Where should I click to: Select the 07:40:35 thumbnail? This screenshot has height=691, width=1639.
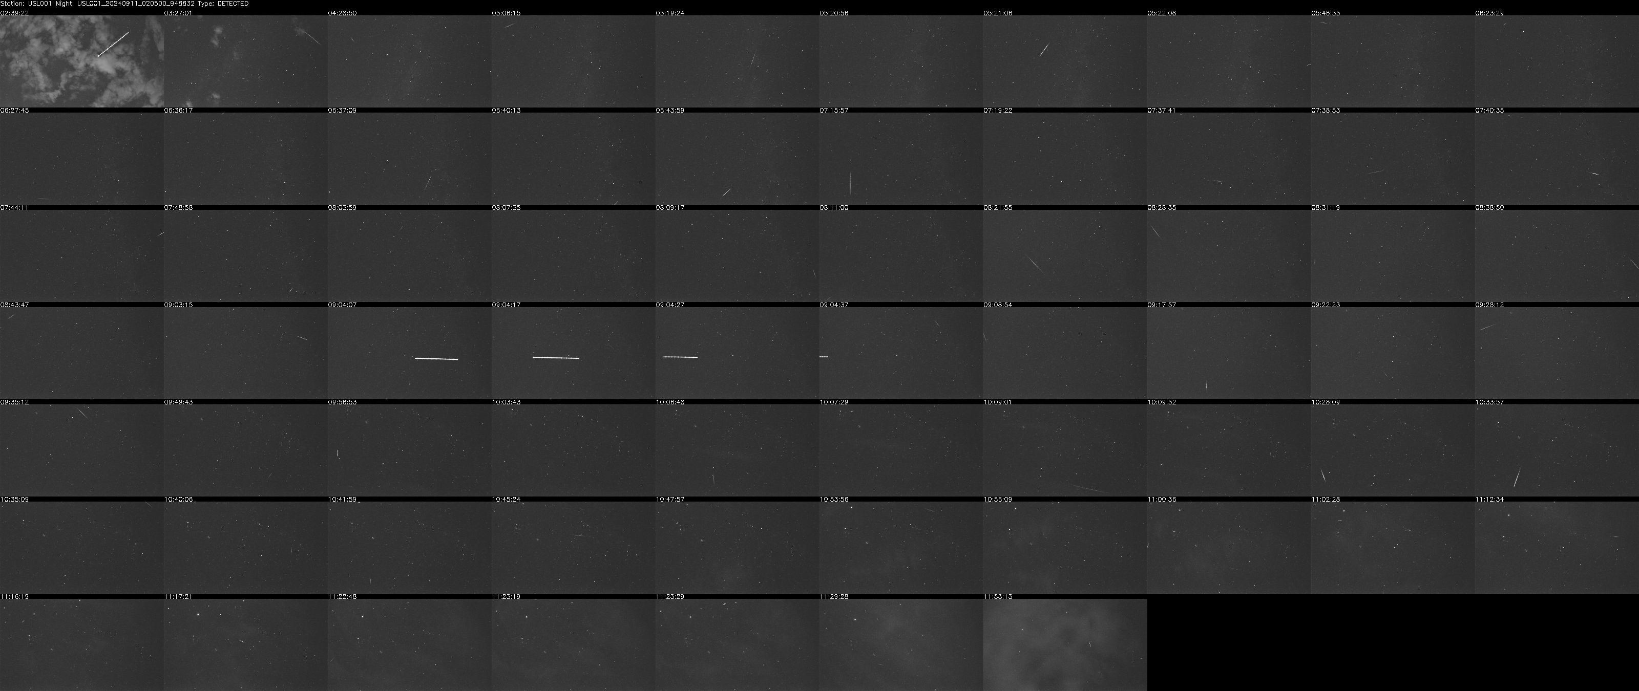(x=1557, y=158)
